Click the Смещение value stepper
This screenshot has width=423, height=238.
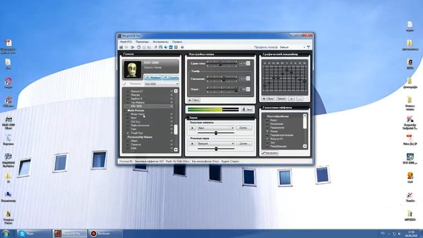[x=249, y=79]
